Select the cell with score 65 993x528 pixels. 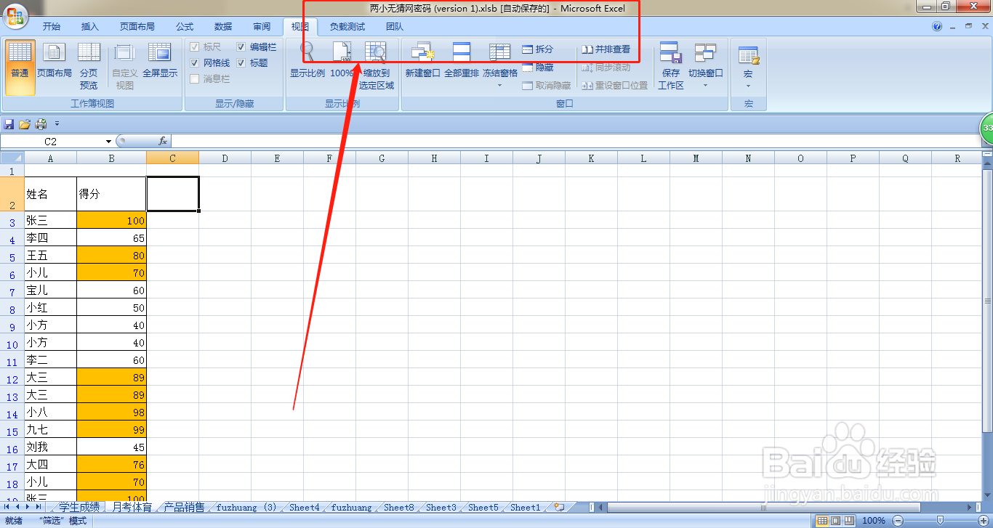click(x=111, y=237)
